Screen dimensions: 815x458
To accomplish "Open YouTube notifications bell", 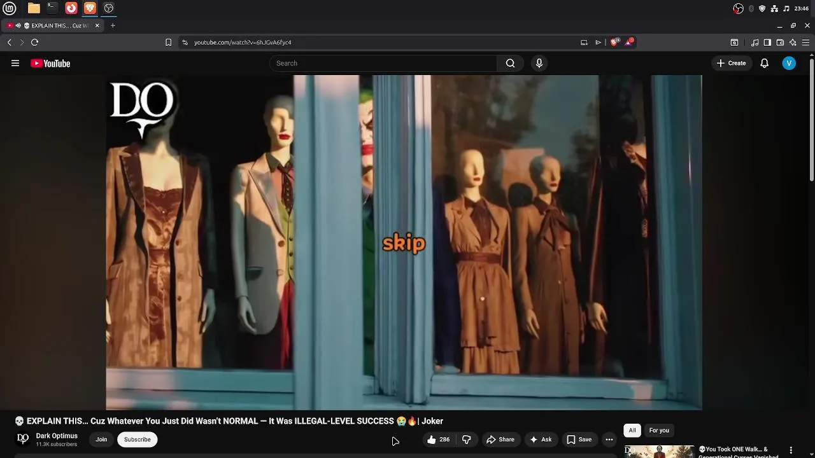I will [764, 63].
